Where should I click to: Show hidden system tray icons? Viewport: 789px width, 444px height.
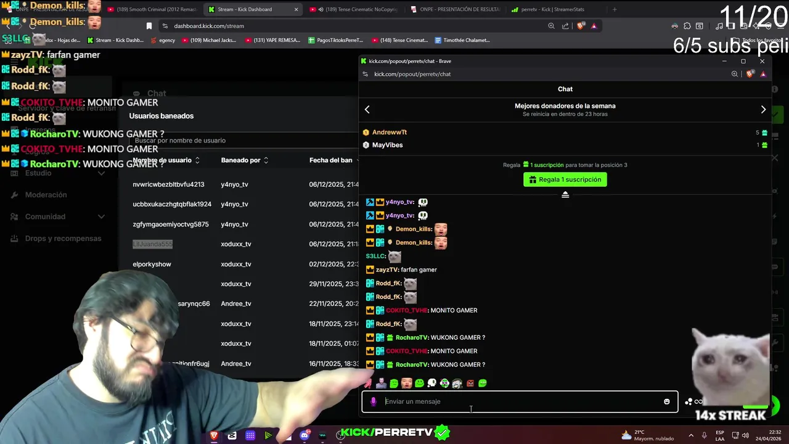[x=690, y=435]
